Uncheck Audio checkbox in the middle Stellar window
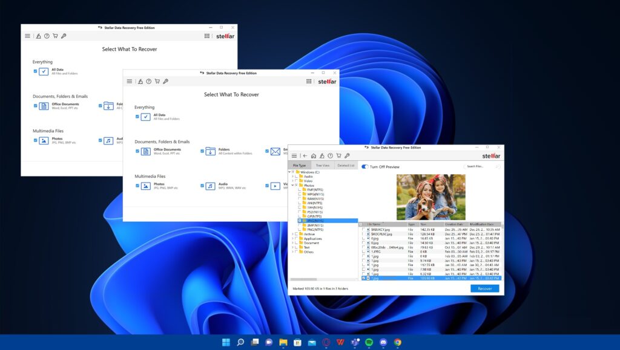This screenshot has height=350, width=620. click(x=202, y=186)
